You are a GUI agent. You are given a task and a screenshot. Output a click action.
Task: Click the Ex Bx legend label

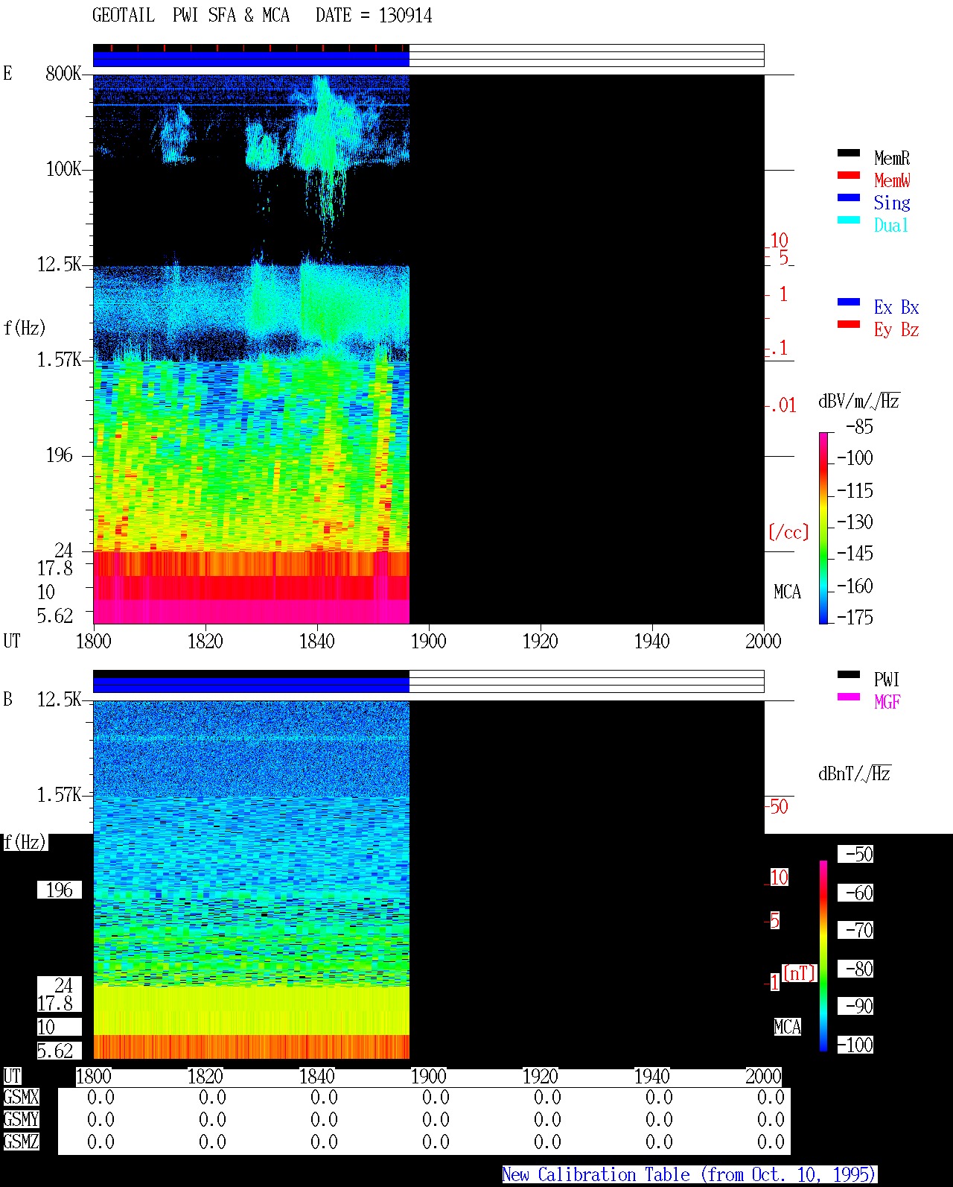pyautogui.click(x=896, y=307)
